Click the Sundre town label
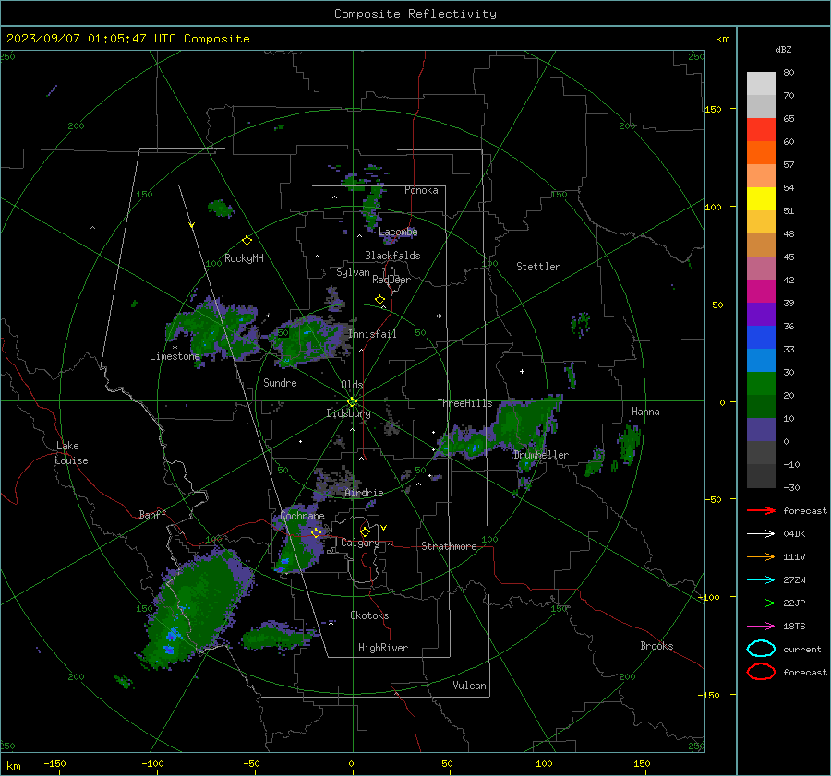 coord(280,382)
